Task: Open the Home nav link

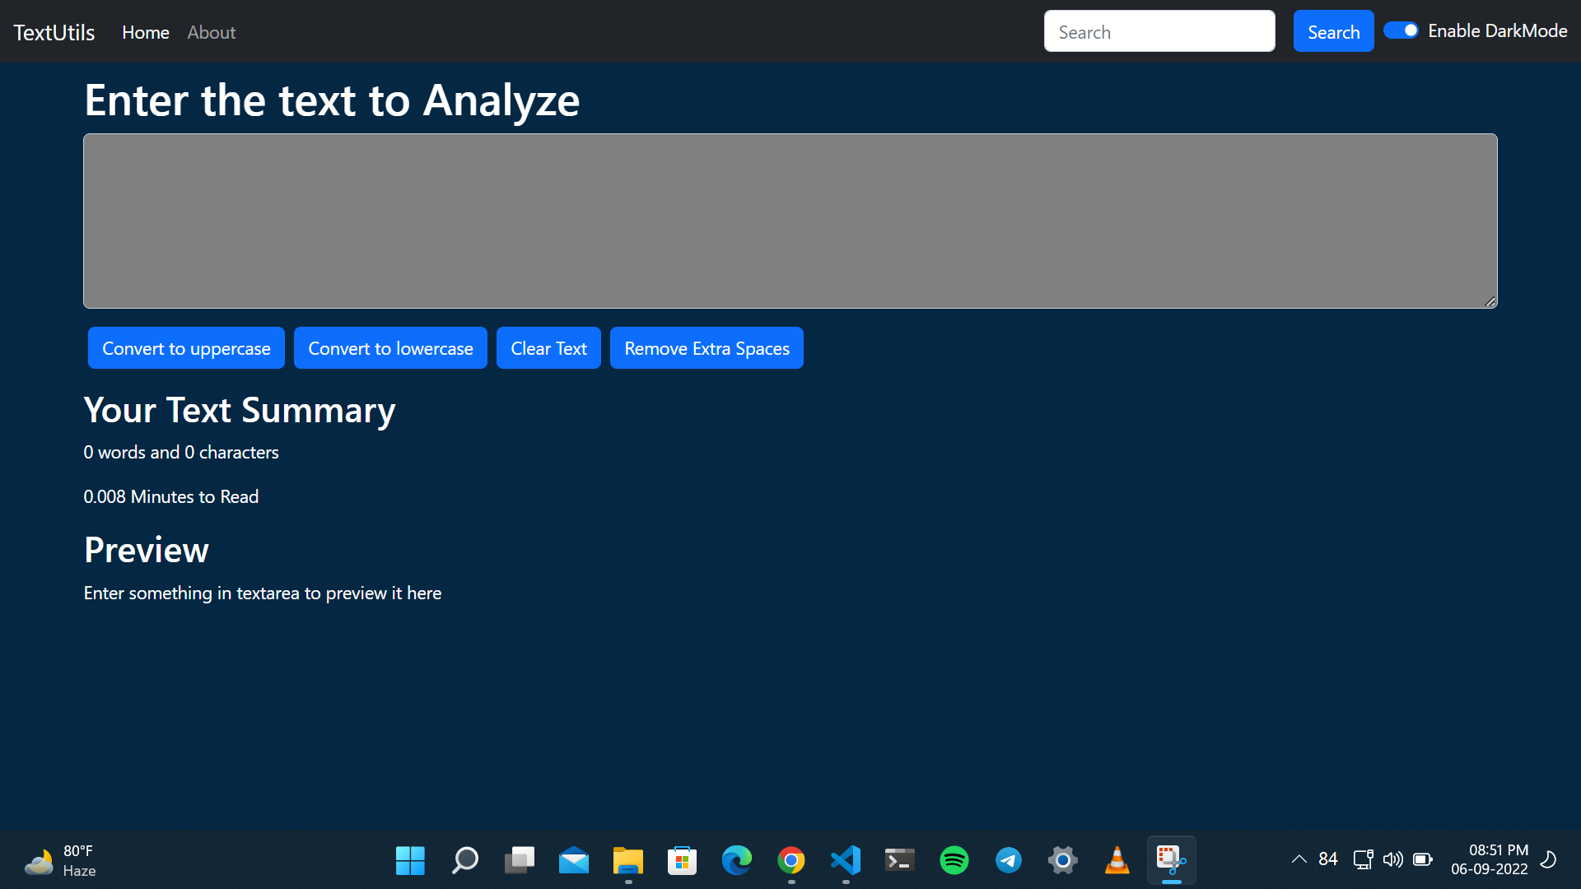Action: pyautogui.click(x=146, y=32)
